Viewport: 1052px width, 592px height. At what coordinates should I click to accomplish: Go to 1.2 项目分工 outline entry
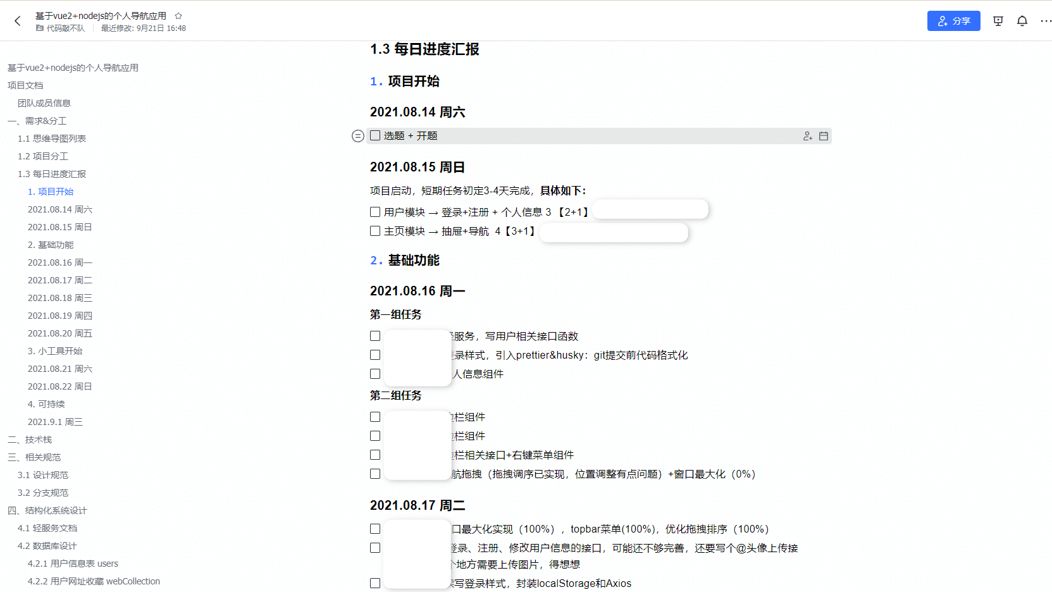coord(43,156)
